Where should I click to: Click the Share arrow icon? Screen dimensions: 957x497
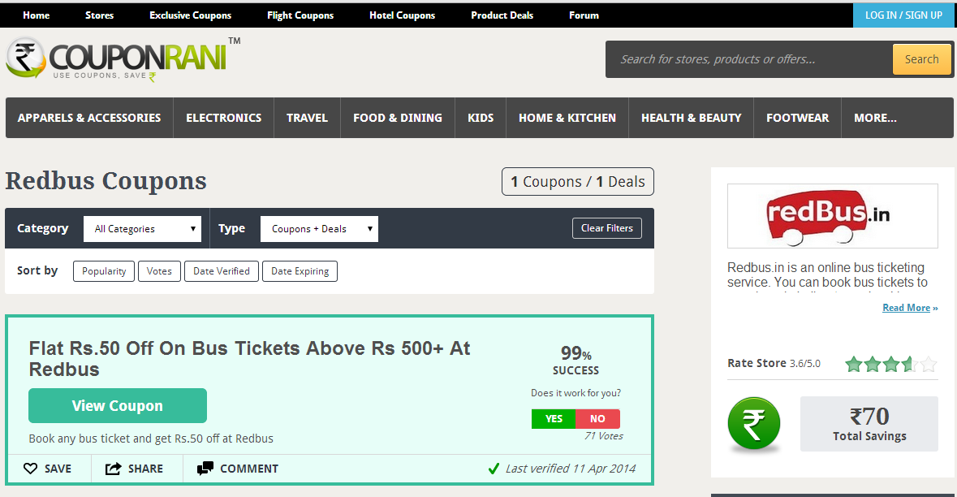(113, 469)
